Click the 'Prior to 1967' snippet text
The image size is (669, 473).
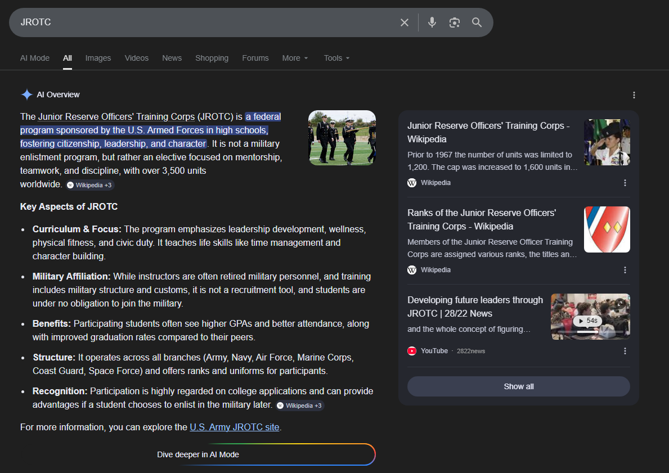coord(492,161)
